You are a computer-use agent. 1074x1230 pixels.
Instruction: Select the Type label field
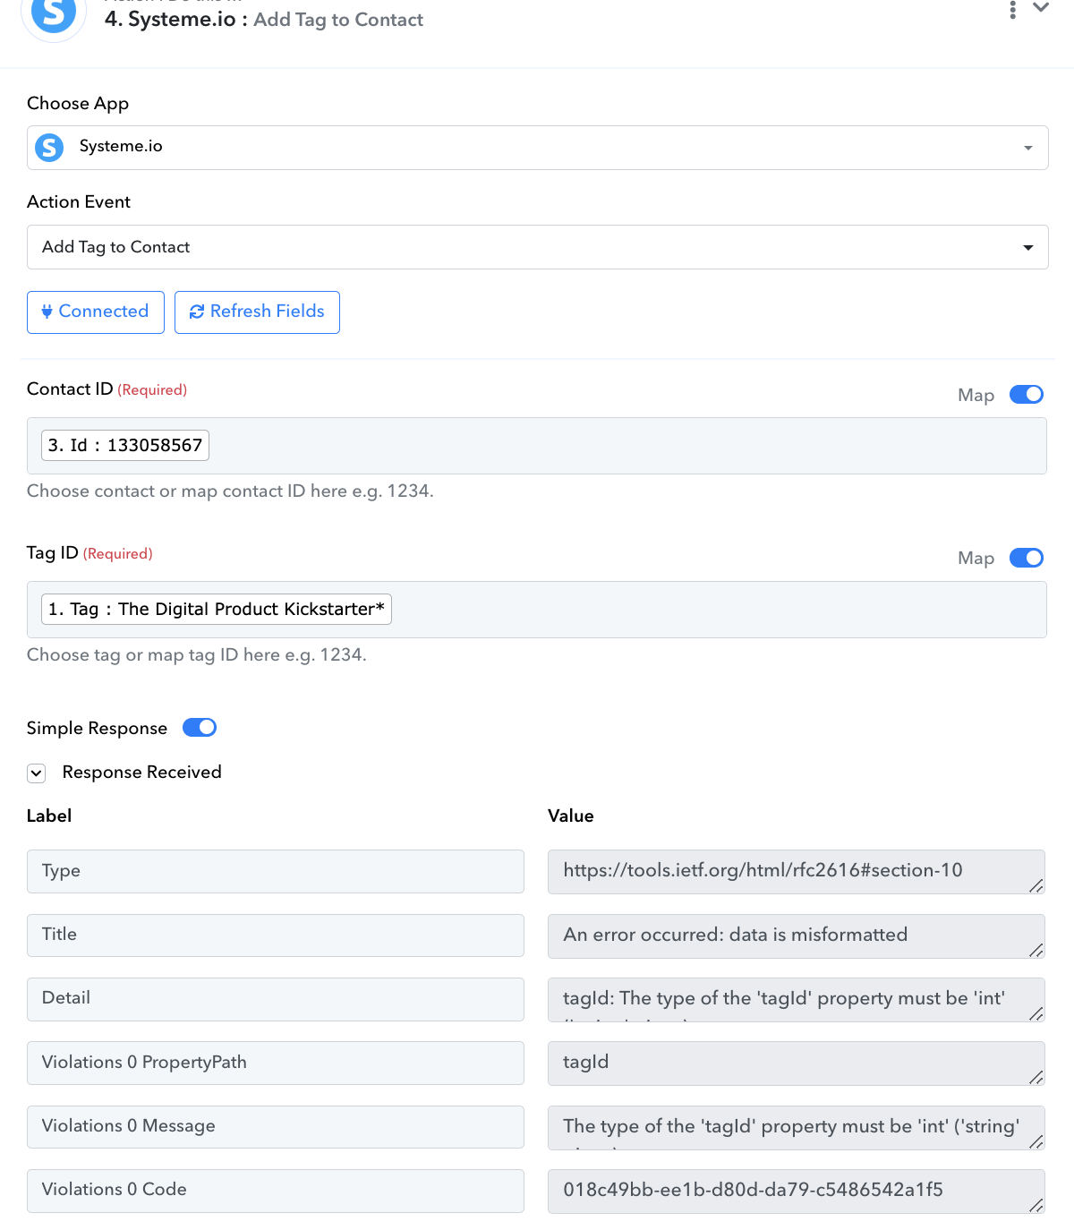(276, 871)
